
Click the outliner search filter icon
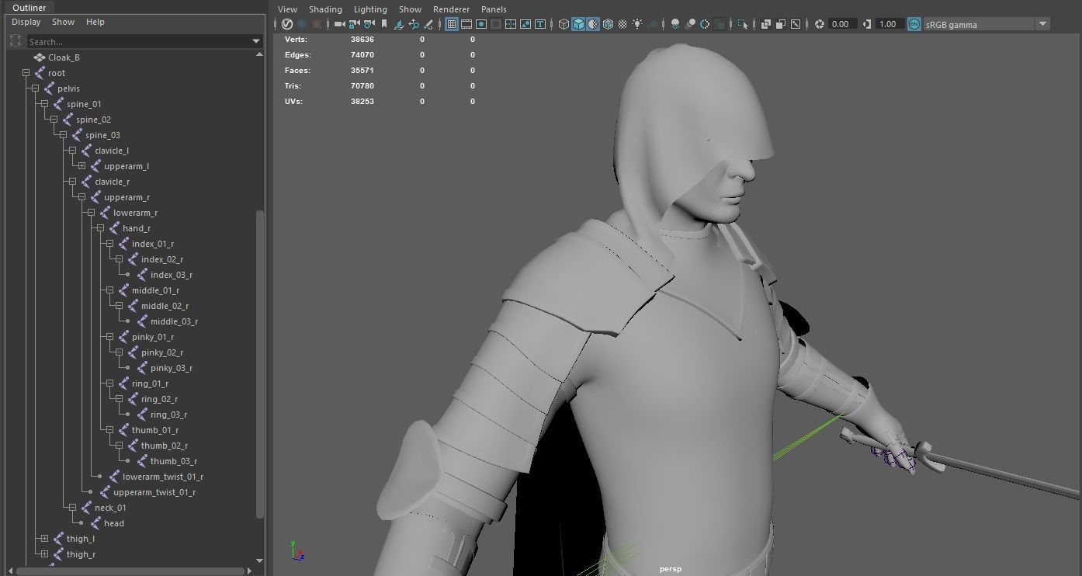pyautogui.click(x=16, y=41)
